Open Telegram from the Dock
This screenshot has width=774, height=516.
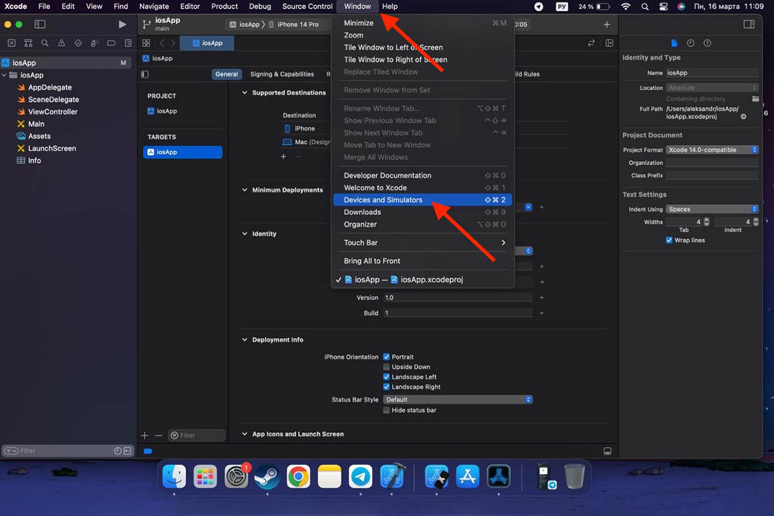(x=361, y=477)
